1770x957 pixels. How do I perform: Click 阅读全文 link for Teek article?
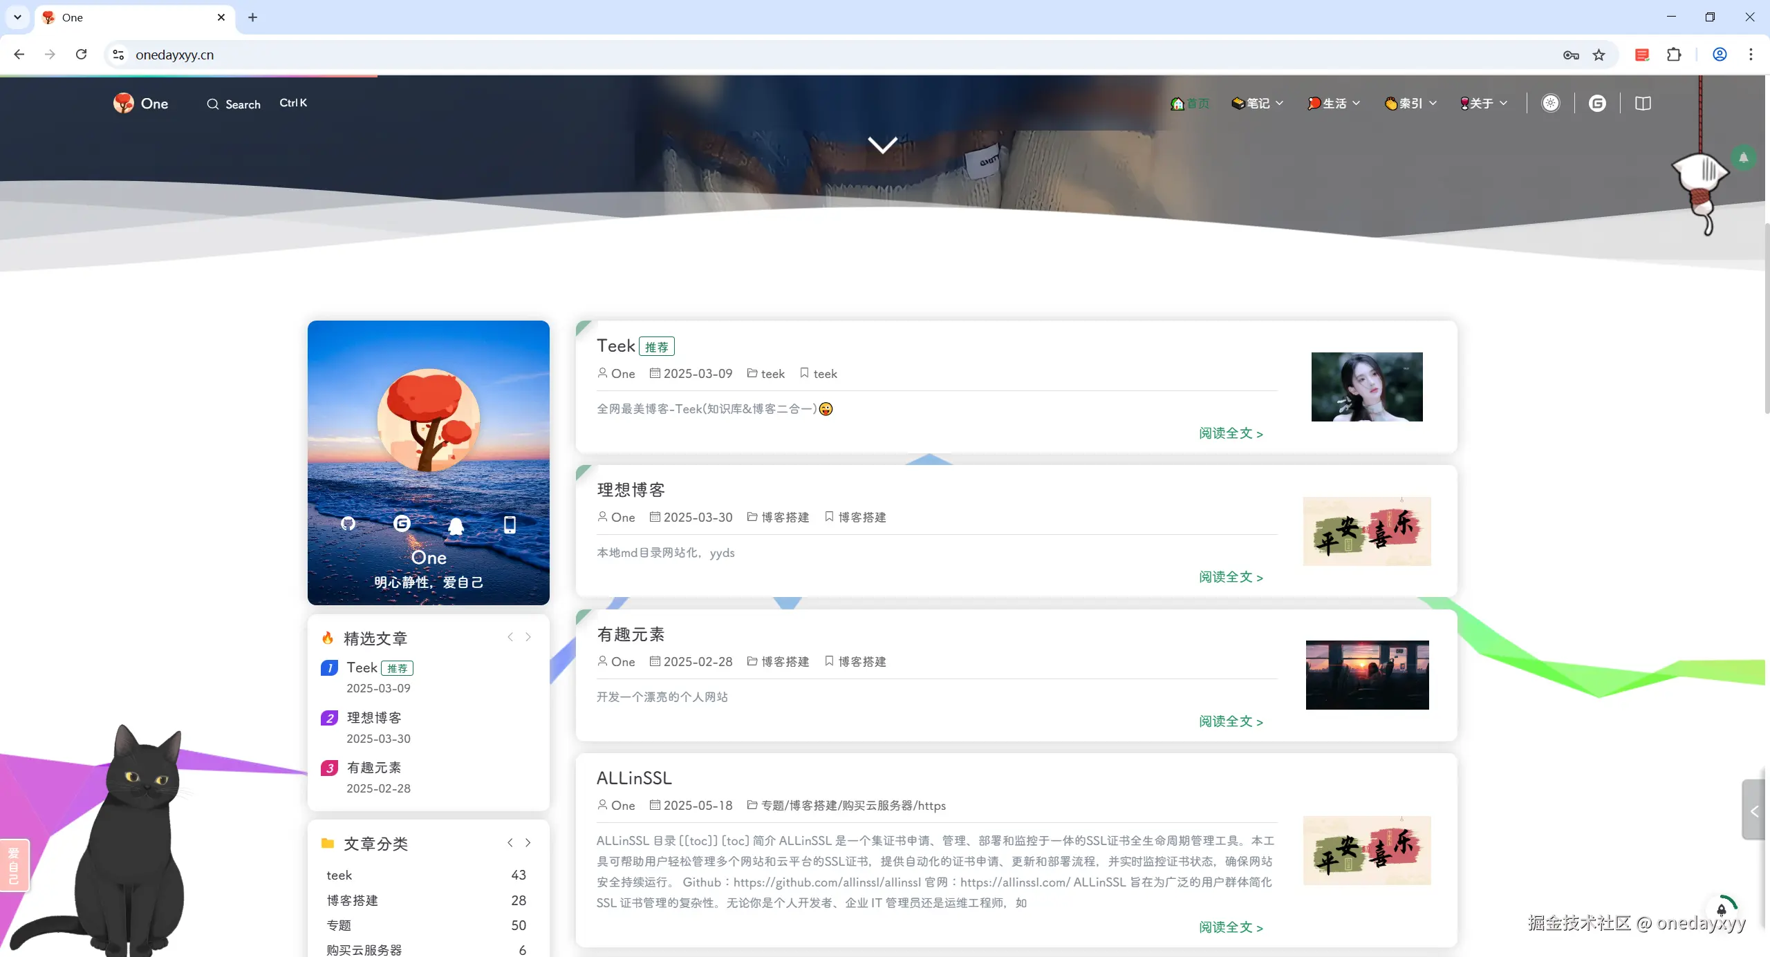pyautogui.click(x=1231, y=434)
